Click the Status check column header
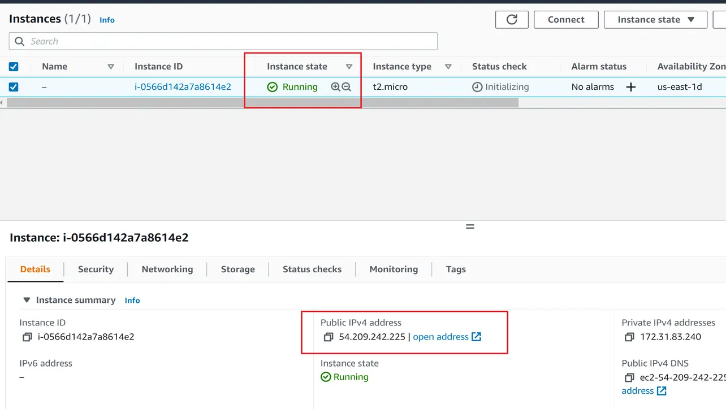Image resolution: width=726 pixels, height=409 pixels. pos(499,67)
